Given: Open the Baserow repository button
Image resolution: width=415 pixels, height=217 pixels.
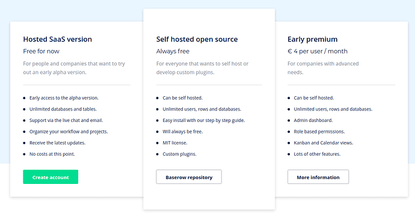Looking at the screenshot, I should (x=189, y=177).
